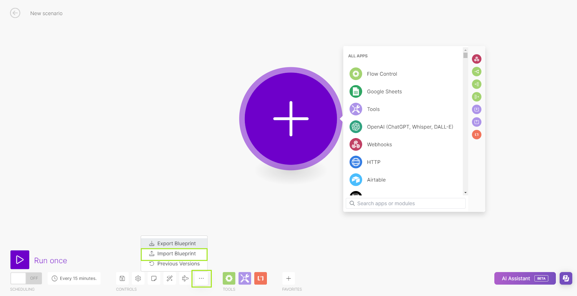Viewport: 577px width, 296px height.
Task: Open the orange Text parser icon
Action: coord(260,278)
